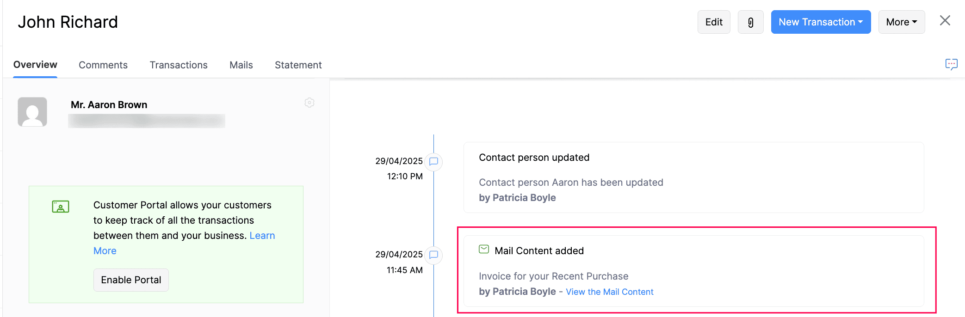Switch to the Comments tab
Screen dimensions: 965x317
(x=103, y=65)
